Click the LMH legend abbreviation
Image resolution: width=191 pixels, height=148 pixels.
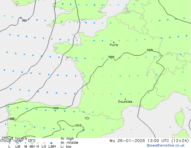point(52,146)
